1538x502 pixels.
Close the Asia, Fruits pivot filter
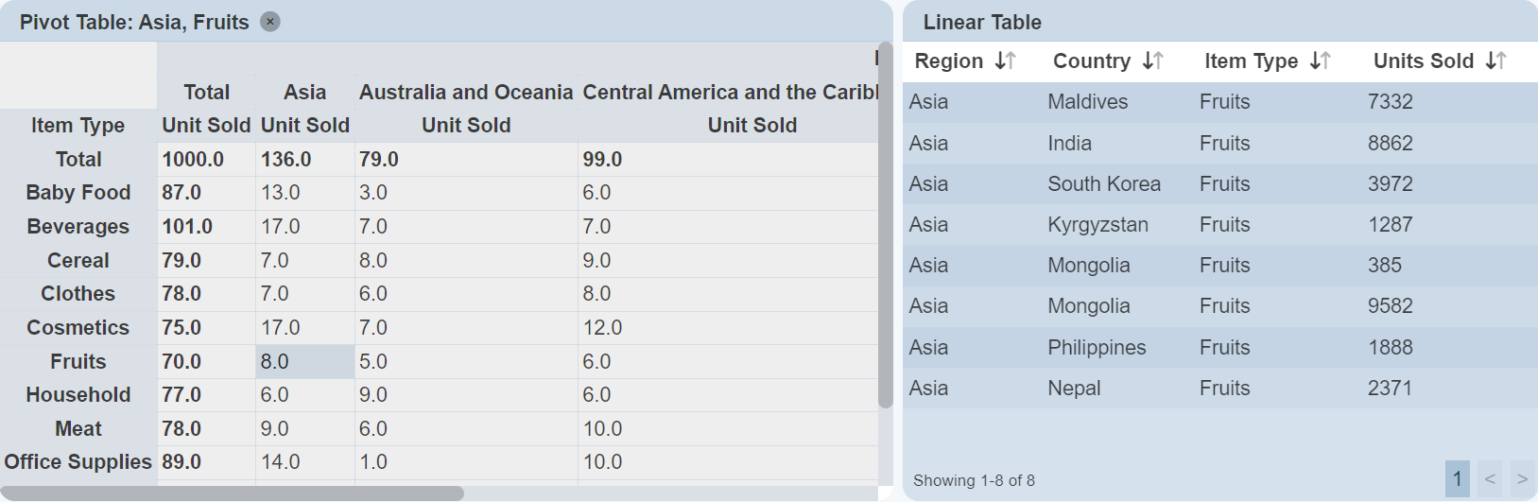[270, 22]
